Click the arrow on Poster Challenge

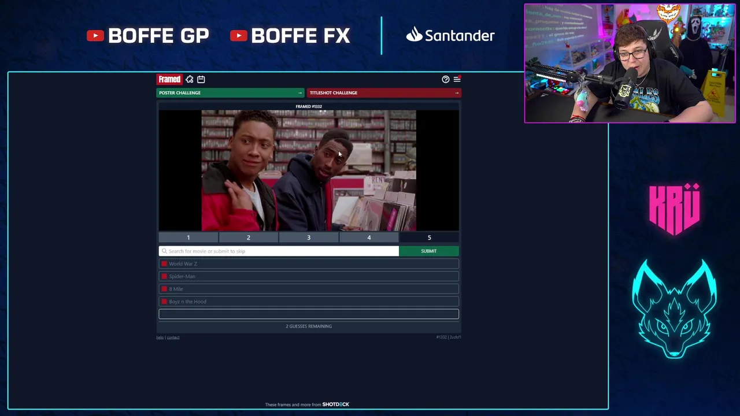click(x=300, y=92)
